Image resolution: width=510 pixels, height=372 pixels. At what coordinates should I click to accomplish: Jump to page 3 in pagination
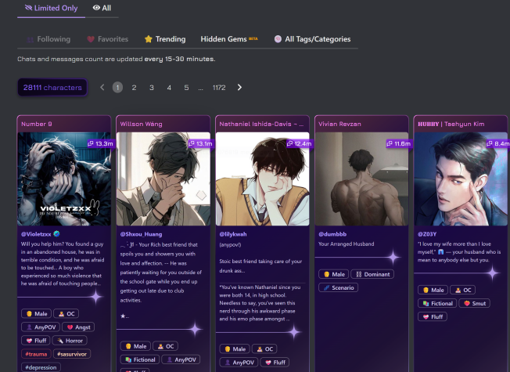tap(152, 88)
